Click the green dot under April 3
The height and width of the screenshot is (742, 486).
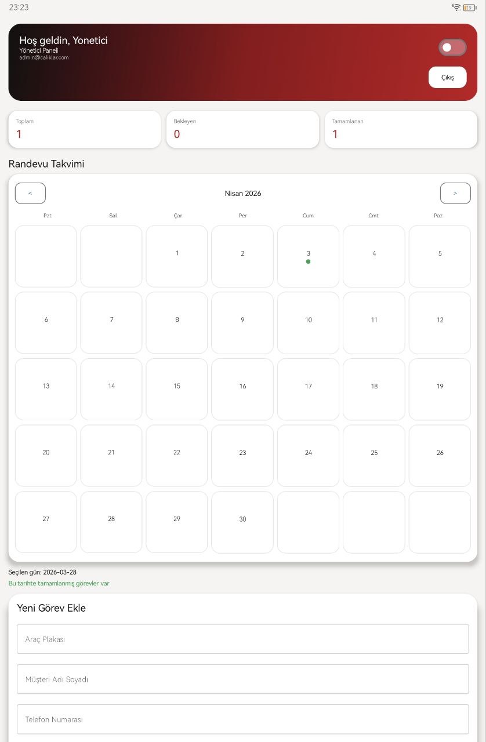pos(308,261)
